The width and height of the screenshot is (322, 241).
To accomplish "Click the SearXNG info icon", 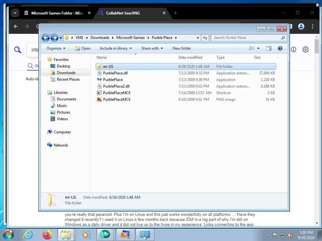I will pos(293,49).
